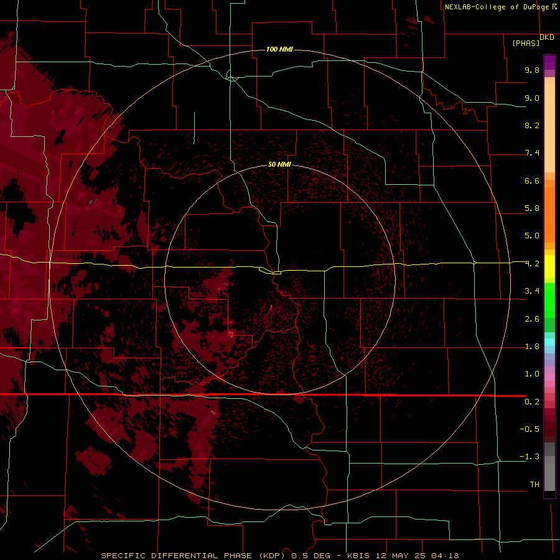560x560 pixels.
Task: Click the 8.2 color scale value
Action: (x=532, y=125)
